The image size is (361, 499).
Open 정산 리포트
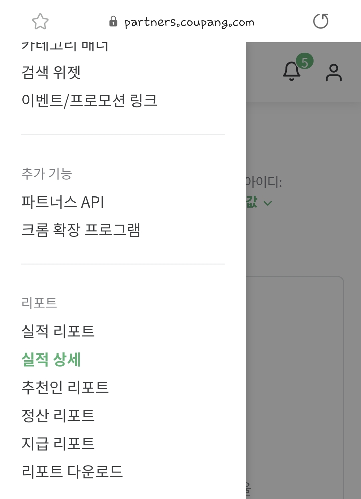point(58,415)
